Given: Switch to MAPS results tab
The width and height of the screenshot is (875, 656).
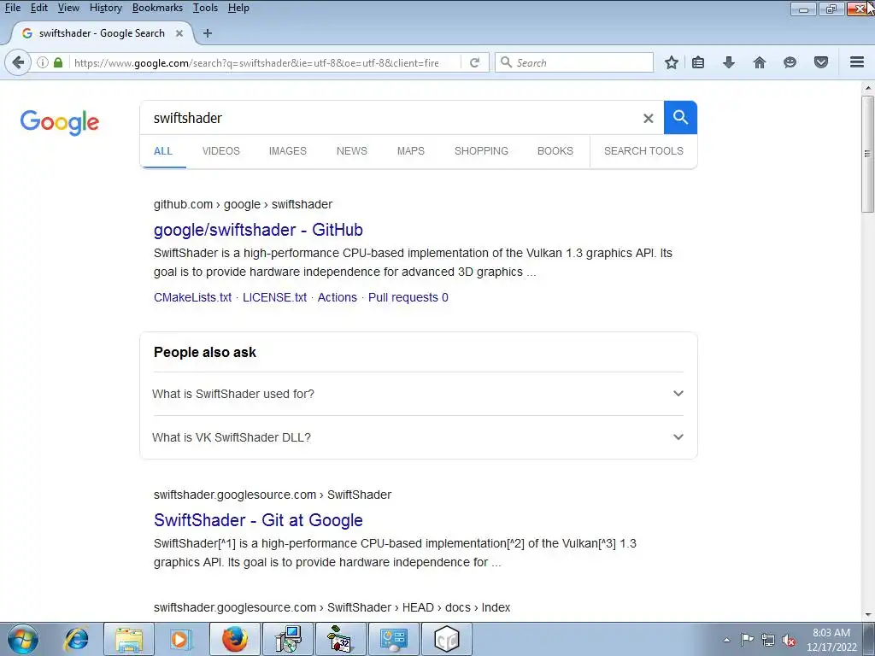Looking at the screenshot, I should tap(411, 151).
